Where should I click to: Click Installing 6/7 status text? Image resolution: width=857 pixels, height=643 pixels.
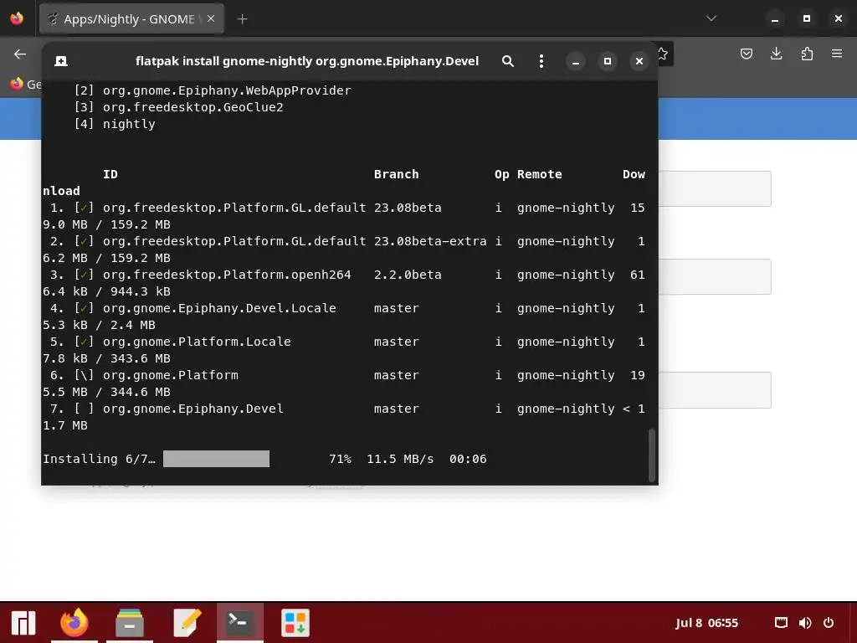[x=99, y=460]
